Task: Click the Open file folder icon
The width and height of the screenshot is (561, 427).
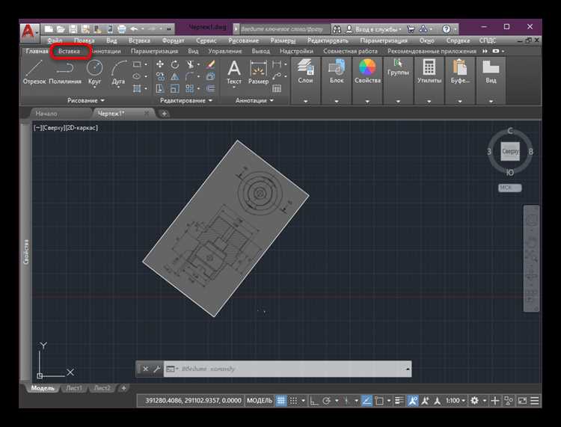Action: (x=61, y=29)
